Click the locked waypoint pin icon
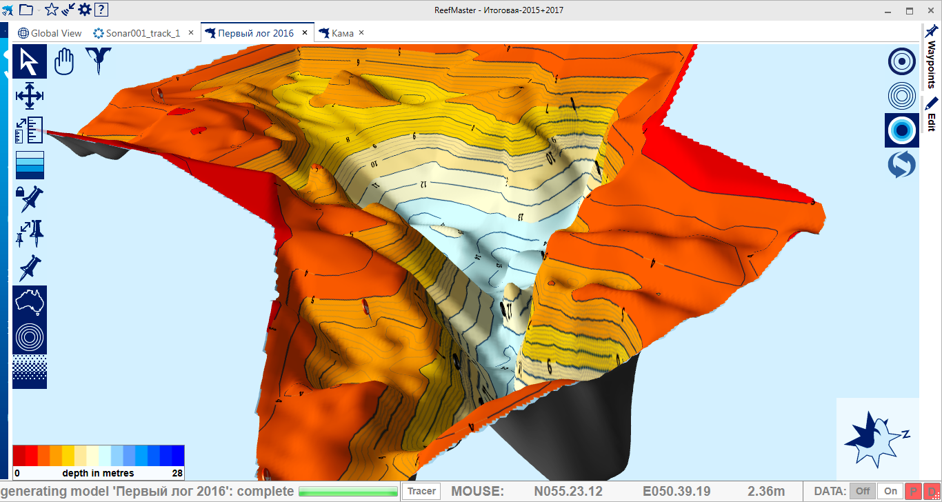This screenshot has width=942, height=502. 30,199
